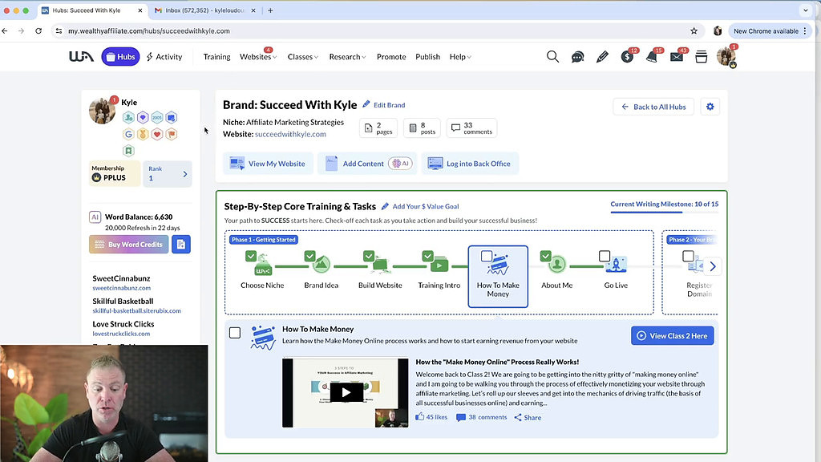Click the Google badge icon under Kyle
This screenshot has height=462, width=821.
128,134
